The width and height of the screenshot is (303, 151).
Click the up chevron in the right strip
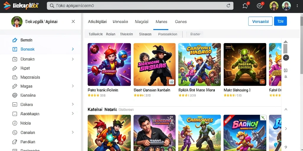pyautogui.click(x=286, y=109)
